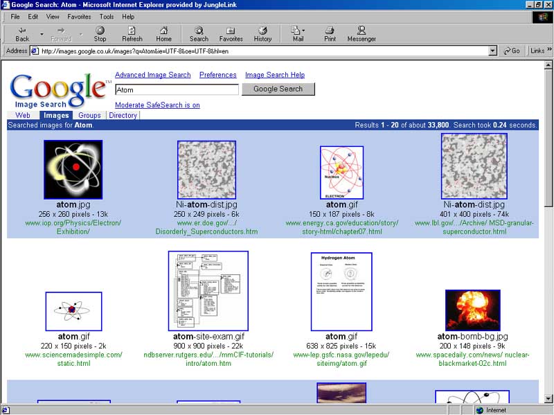
Task: Switch to the Web tab
Action: click(23, 115)
